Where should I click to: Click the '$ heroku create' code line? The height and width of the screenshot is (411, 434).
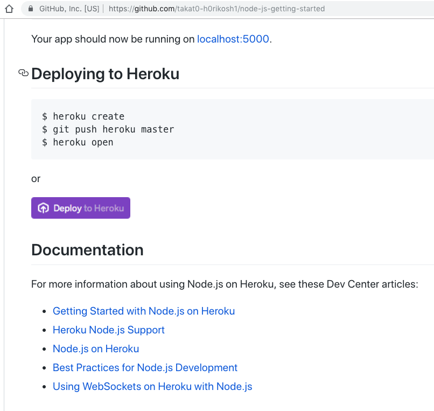pyautogui.click(x=83, y=116)
